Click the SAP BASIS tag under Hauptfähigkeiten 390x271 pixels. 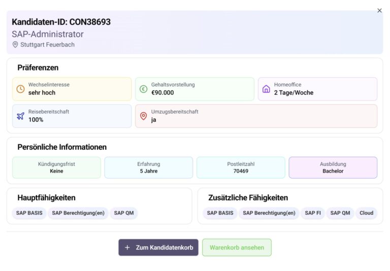tap(29, 213)
